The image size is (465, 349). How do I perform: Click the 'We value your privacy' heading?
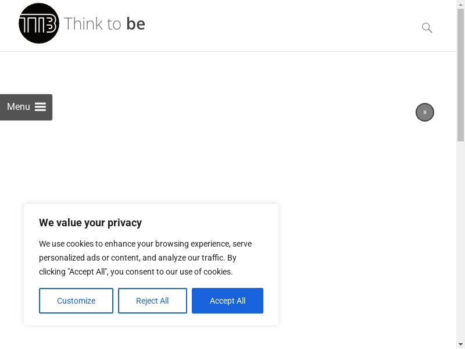pos(90,223)
